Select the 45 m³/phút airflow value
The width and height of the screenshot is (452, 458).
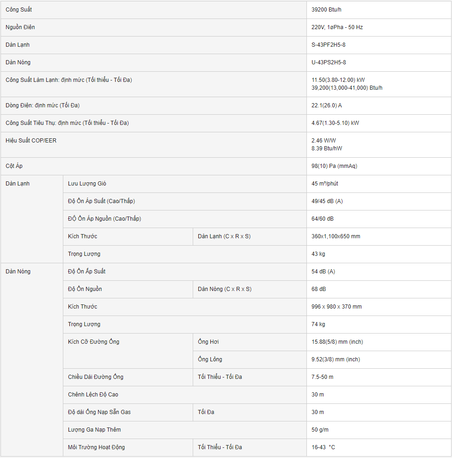[325, 184]
